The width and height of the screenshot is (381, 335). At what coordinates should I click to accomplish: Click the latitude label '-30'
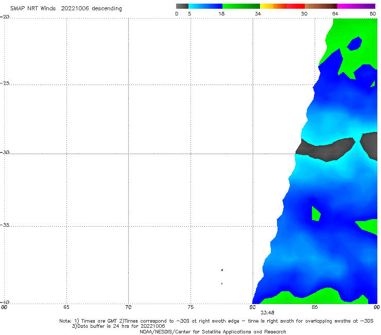[x=5, y=152]
